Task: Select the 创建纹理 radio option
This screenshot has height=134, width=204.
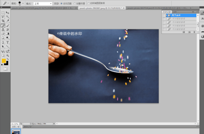Action: [75, 3]
